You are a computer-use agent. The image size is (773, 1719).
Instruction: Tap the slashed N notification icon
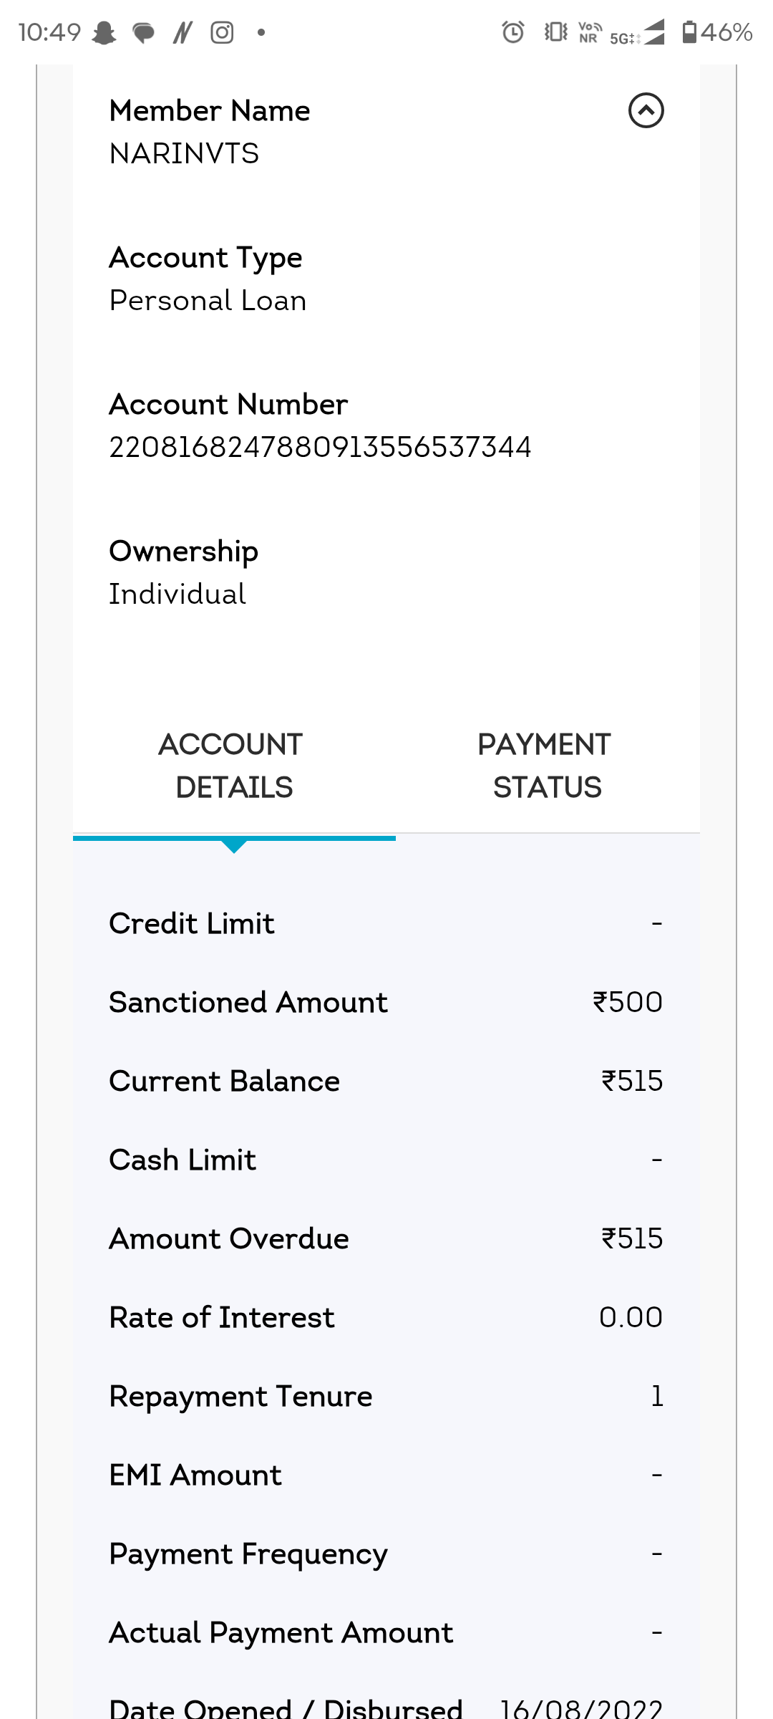click(183, 33)
